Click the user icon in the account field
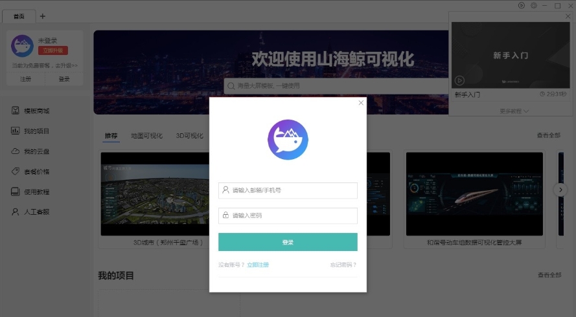This screenshot has width=576, height=317. (225, 190)
